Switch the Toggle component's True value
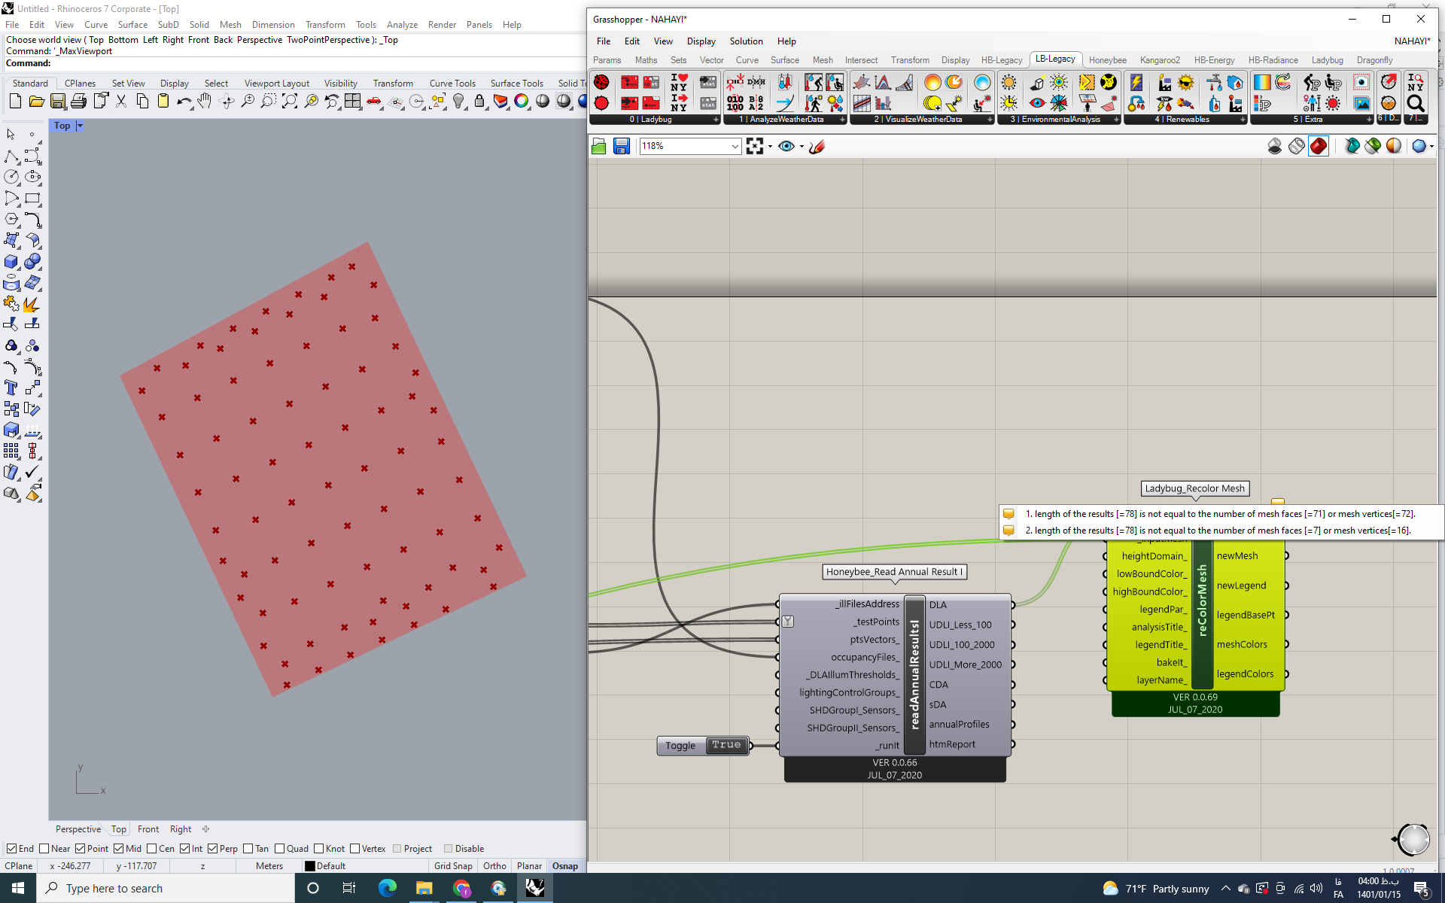The height and width of the screenshot is (903, 1445). [726, 745]
